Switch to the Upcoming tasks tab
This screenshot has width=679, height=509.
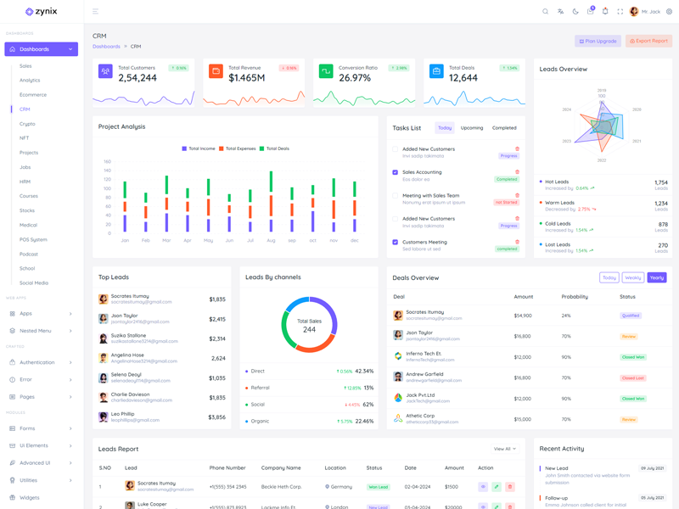pos(472,128)
